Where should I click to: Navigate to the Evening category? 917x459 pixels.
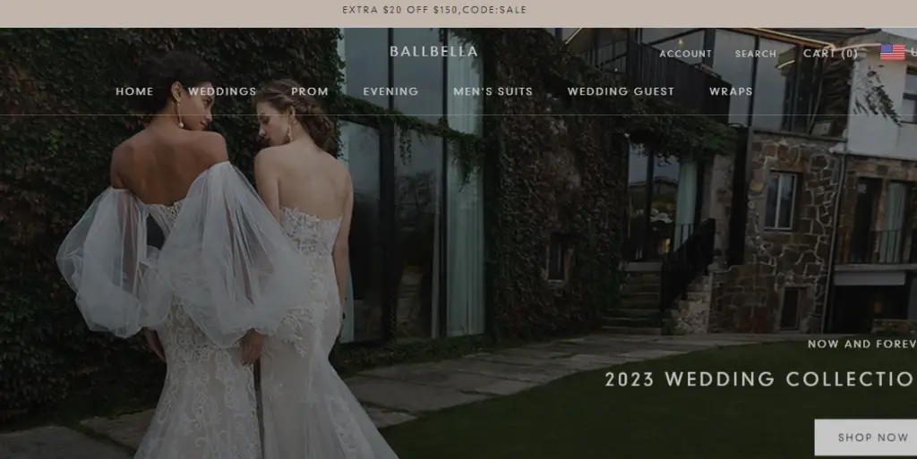tap(390, 91)
